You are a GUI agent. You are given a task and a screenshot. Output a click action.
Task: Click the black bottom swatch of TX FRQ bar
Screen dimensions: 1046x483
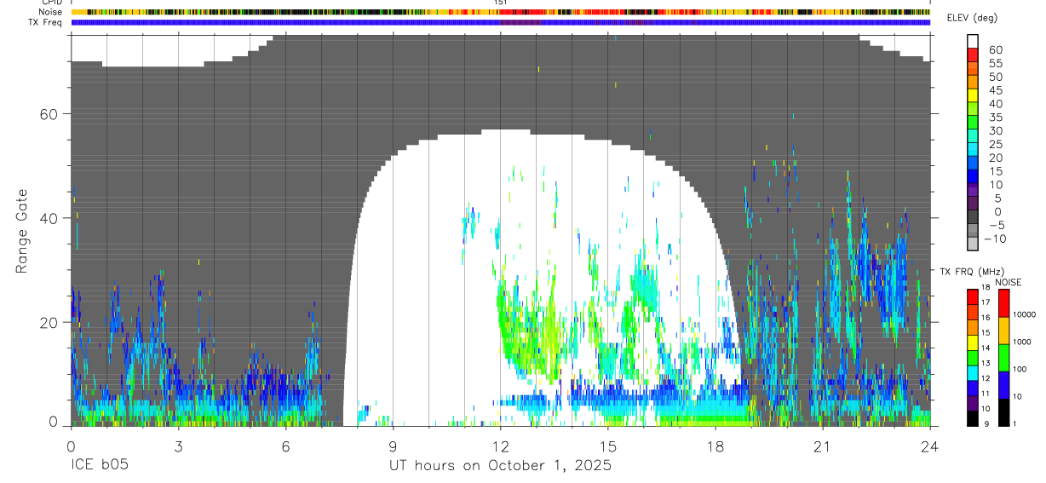pyautogui.click(x=973, y=418)
